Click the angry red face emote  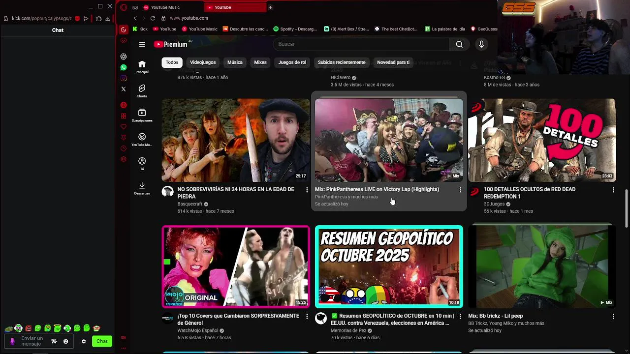(x=28, y=328)
